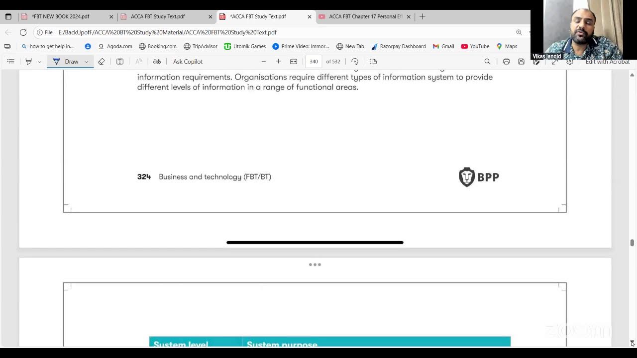
Task: Click the page number field showing 340
Action: pyautogui.click(x=314, y=62)
